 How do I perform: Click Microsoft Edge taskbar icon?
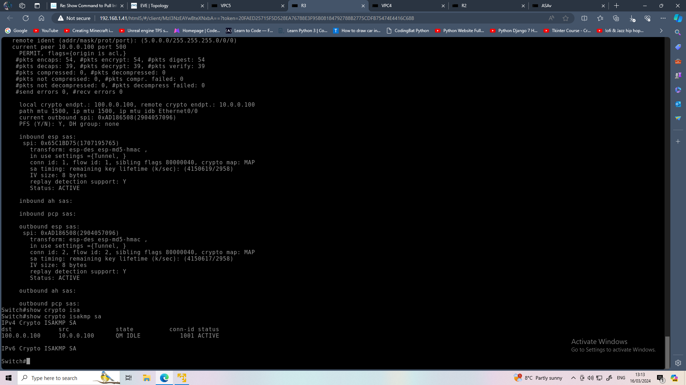pyautogui.click(x=164, y=378)
